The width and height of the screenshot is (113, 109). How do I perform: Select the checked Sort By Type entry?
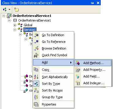coord(53,84)
